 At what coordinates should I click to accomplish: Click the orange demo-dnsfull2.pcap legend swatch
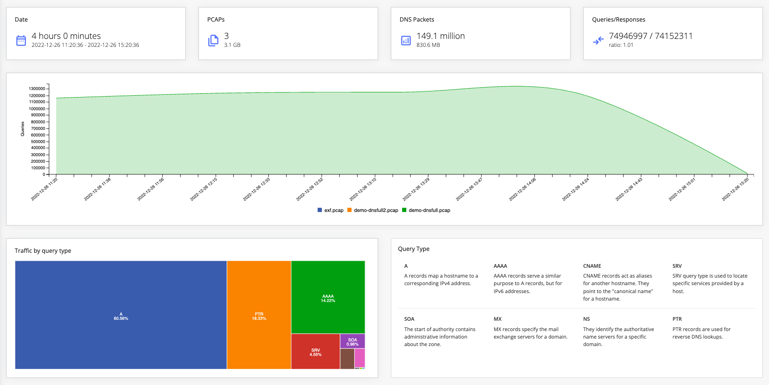[350, 210]
